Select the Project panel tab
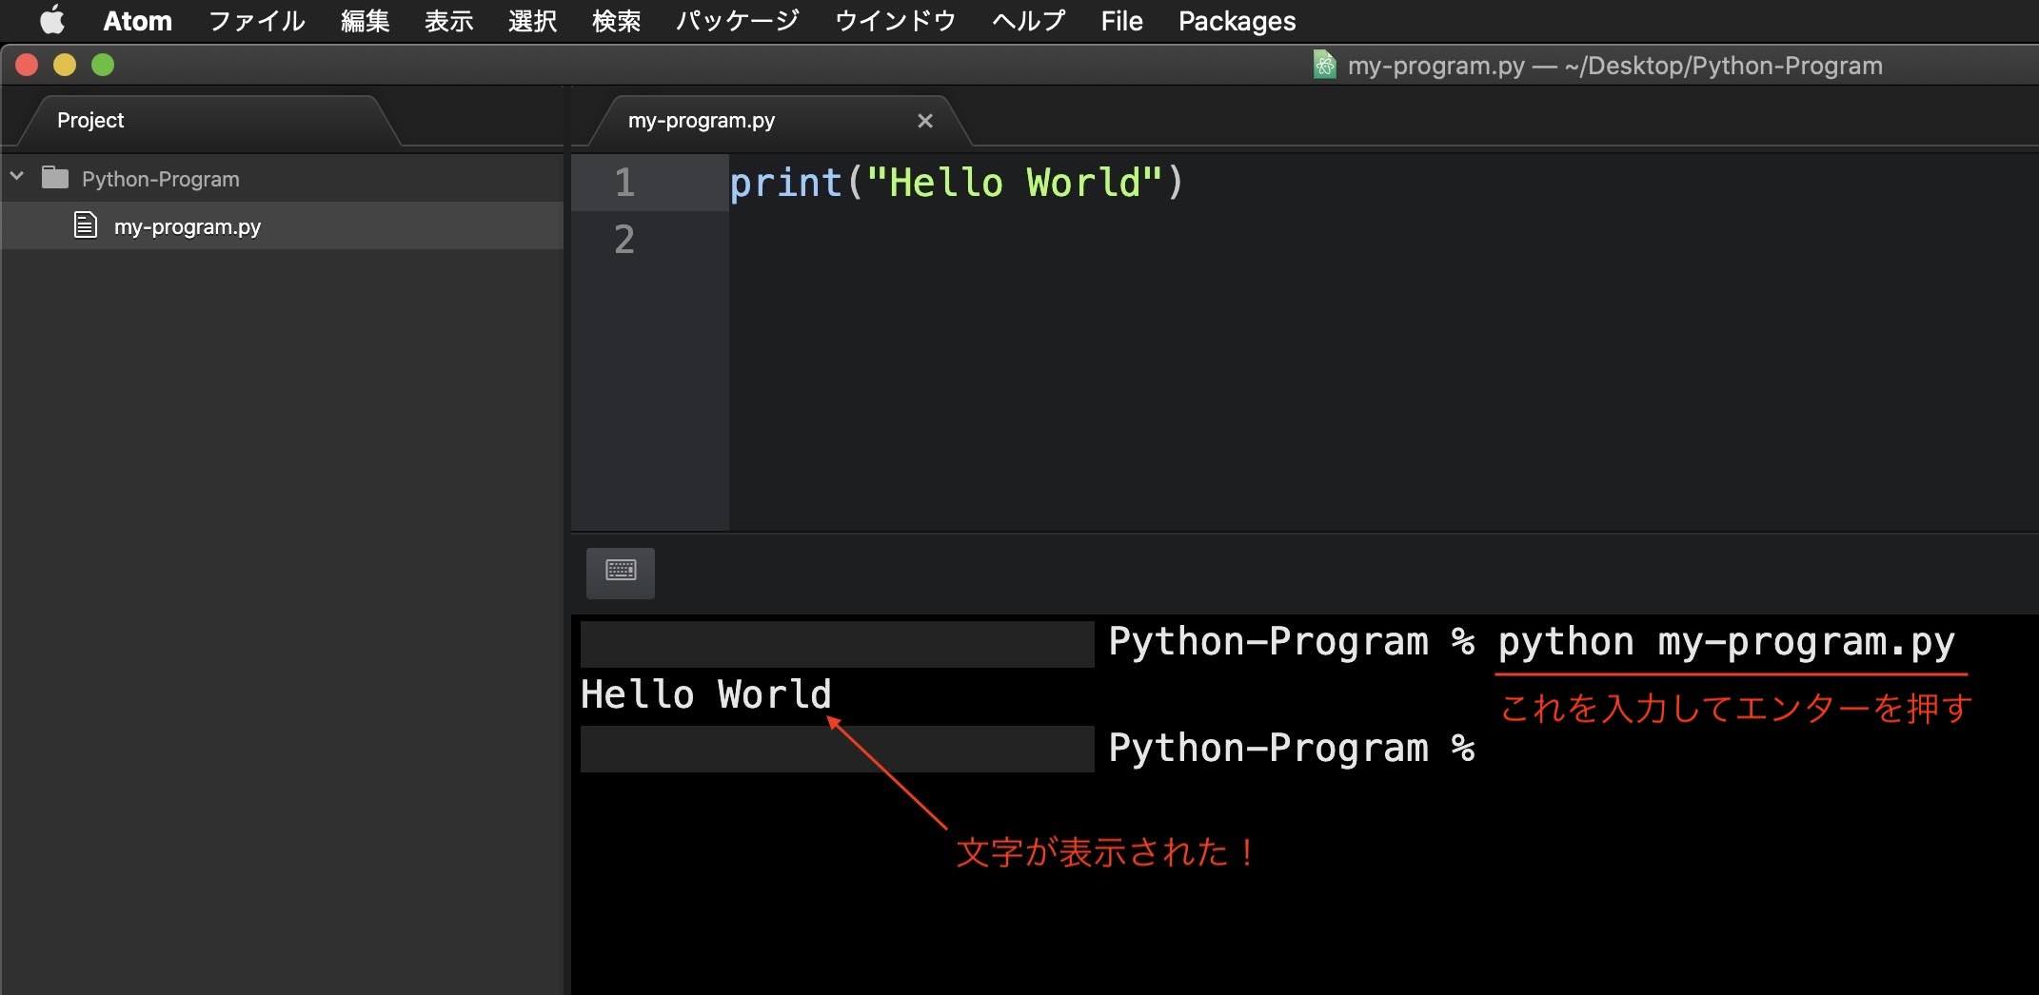The width and height of the screenshot is (2039, 995). (90, 120)
